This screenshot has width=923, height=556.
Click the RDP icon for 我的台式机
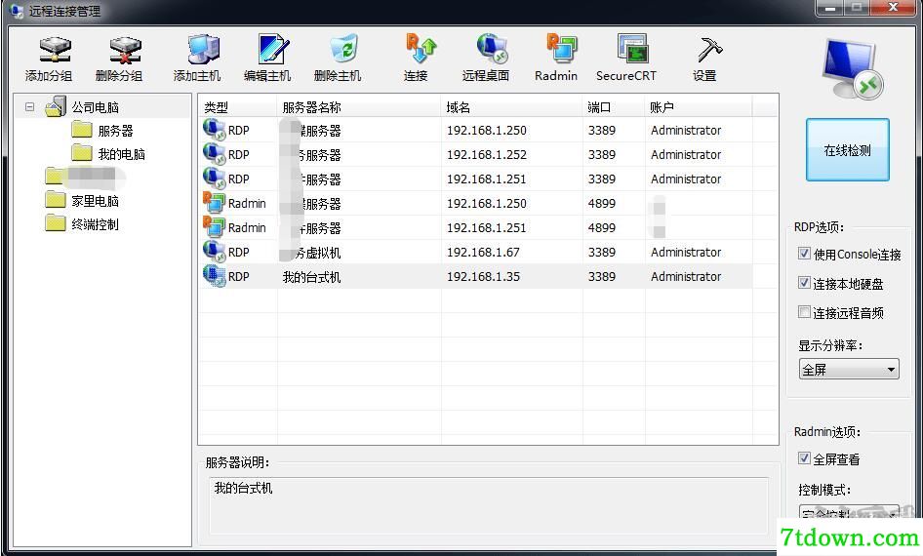(x=214, y=275)
